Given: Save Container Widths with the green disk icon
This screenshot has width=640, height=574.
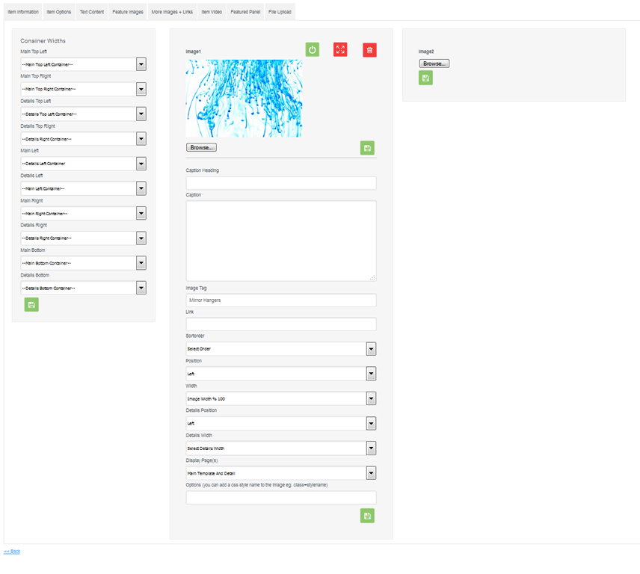Looking at the screenshot, I should [x=31, y=305].
